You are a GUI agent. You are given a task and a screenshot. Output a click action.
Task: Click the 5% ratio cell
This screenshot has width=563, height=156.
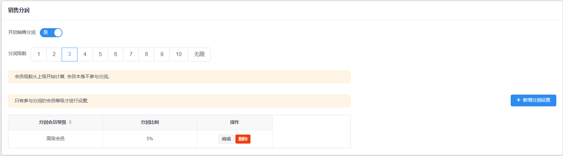coord(150,139)
